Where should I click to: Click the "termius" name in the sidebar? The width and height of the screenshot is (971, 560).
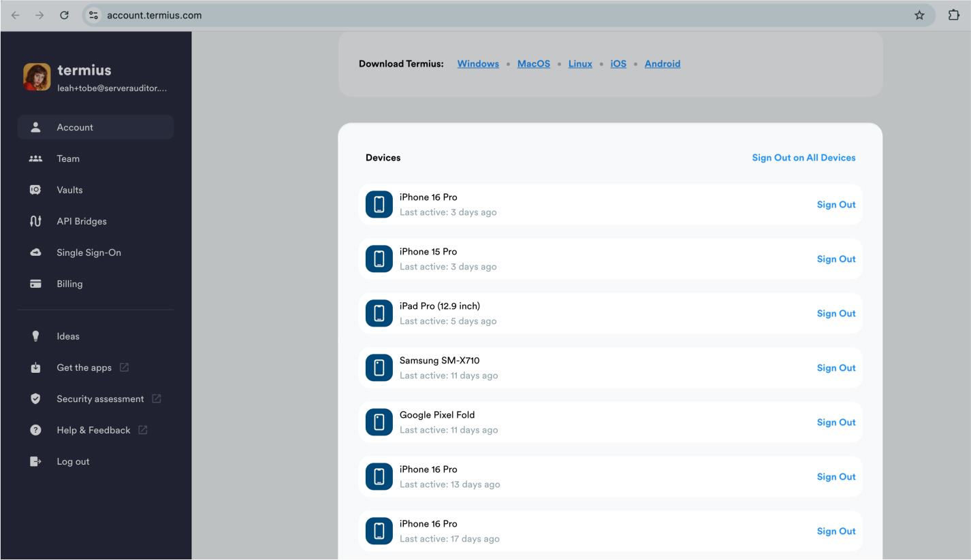[84, 70]
